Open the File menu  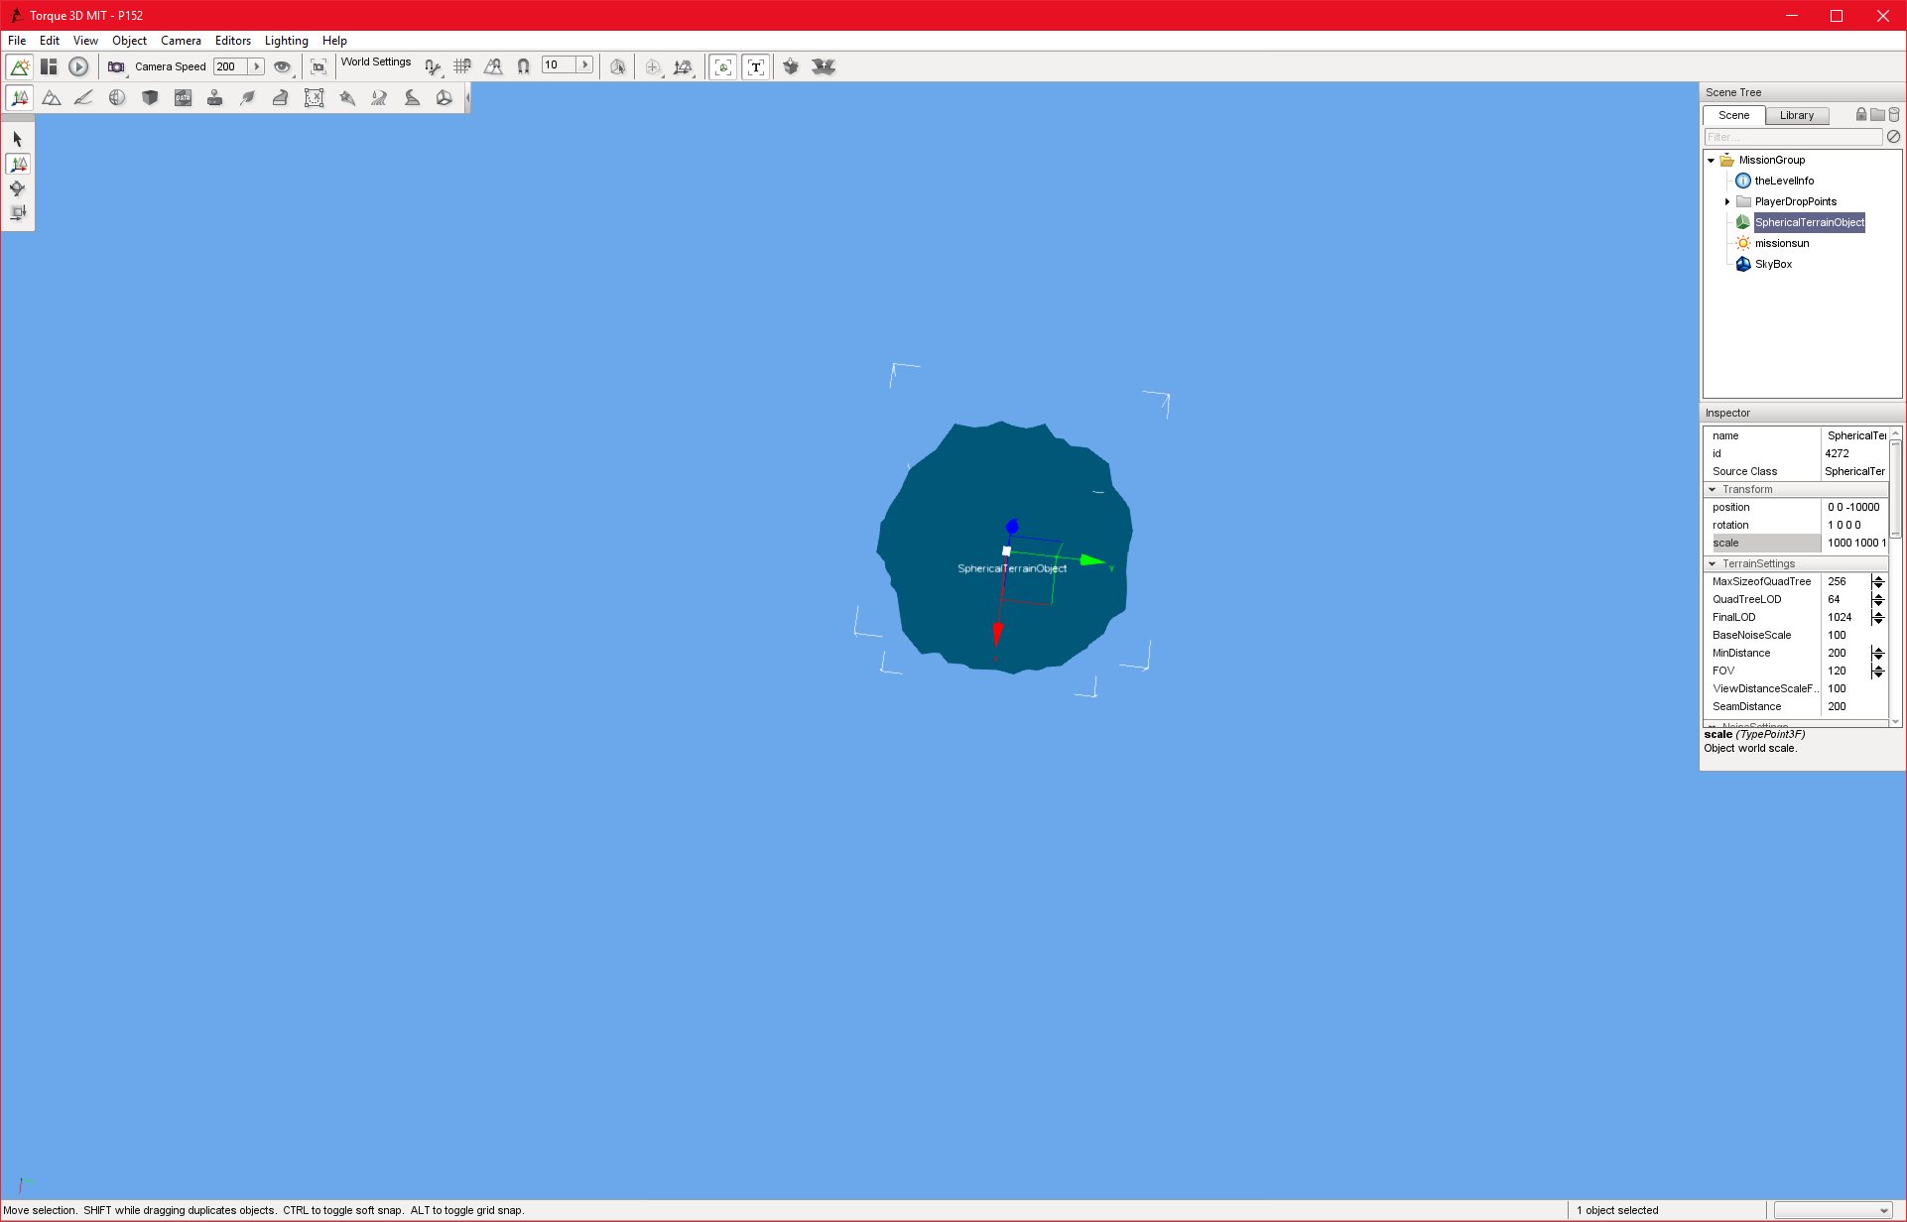17,41
